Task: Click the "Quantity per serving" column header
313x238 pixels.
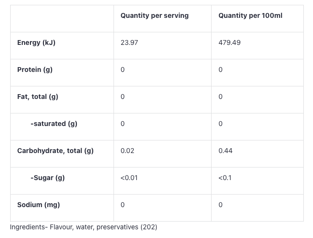Action: (155, 15)
